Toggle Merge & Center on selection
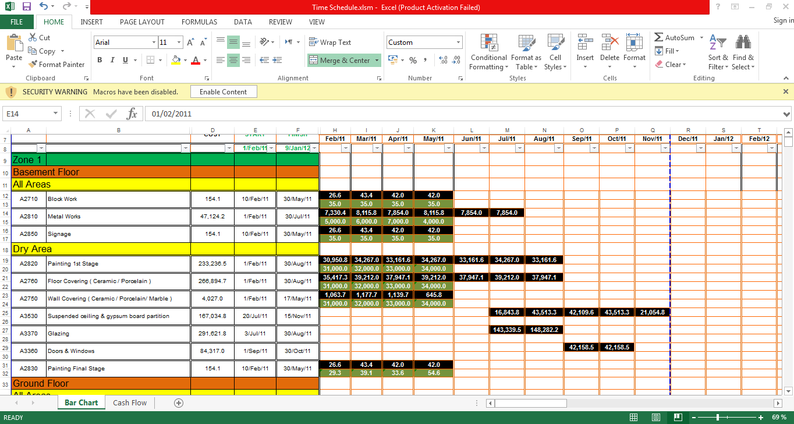Image resolution: width=794 pixels, height=424 pixels. (x=339, y=60)
